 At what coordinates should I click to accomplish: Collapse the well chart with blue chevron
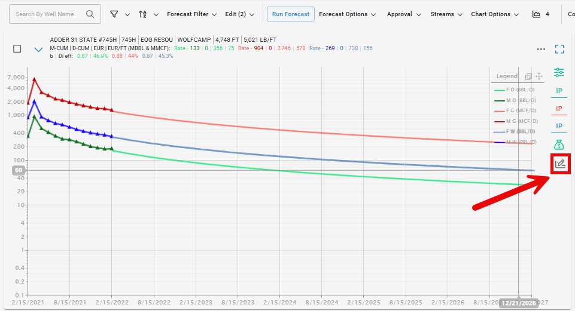[x=38, y=50]
